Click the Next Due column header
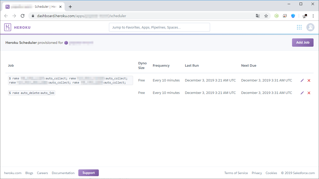The image size is (319, 179). [249, 66]
